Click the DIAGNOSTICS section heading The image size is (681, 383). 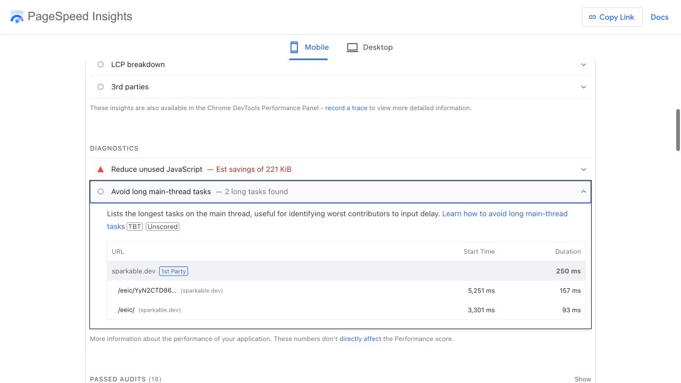[x=114, y=148]
